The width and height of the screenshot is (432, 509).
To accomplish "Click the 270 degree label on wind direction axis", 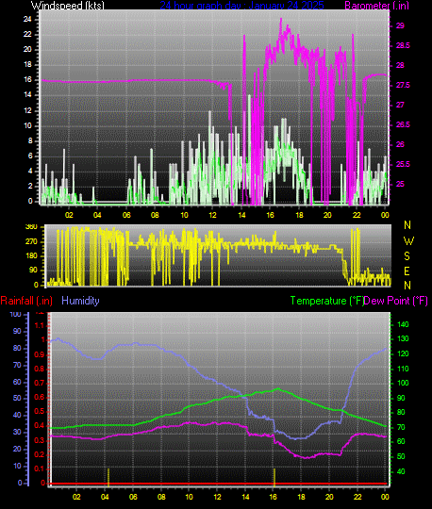I will tap(31, 242).
